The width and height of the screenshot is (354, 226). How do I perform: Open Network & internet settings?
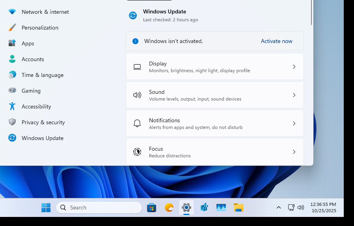pyautogui.click(x=45, y=12)
